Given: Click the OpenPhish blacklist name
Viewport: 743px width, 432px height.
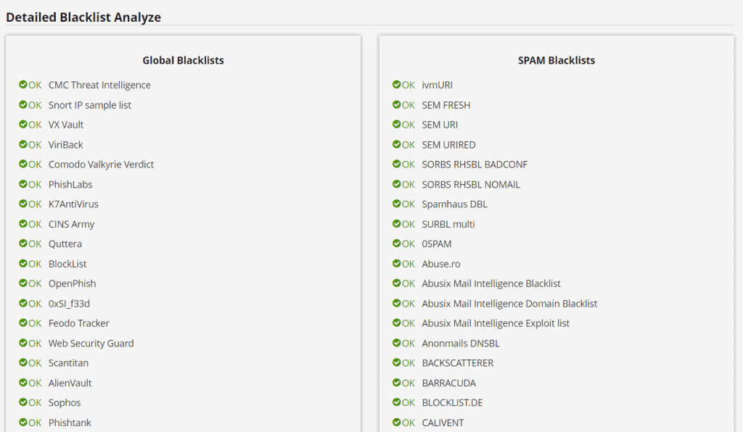Looking at the screenshot, I should [72, 283].
